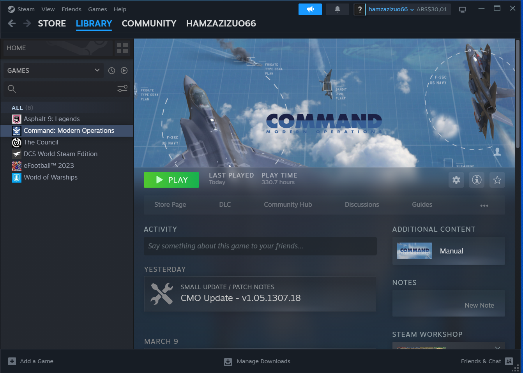Select the LIBRARY tab
This screenshot has width=523, height=373.
pos(94,23)
